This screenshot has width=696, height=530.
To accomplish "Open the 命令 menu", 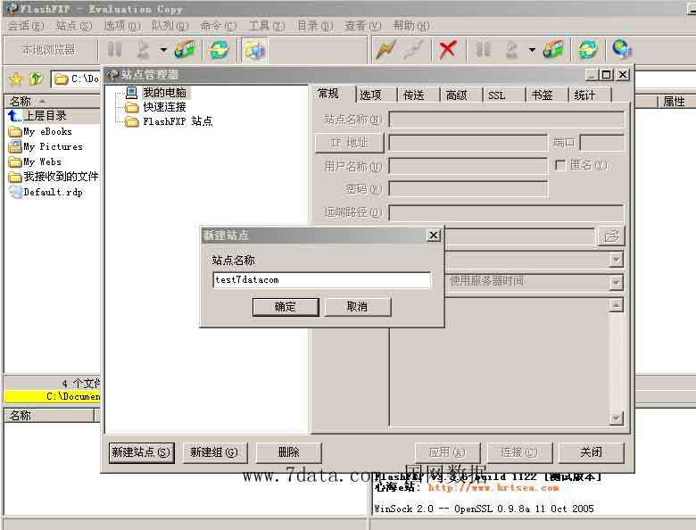I will (x=218, y=25).
